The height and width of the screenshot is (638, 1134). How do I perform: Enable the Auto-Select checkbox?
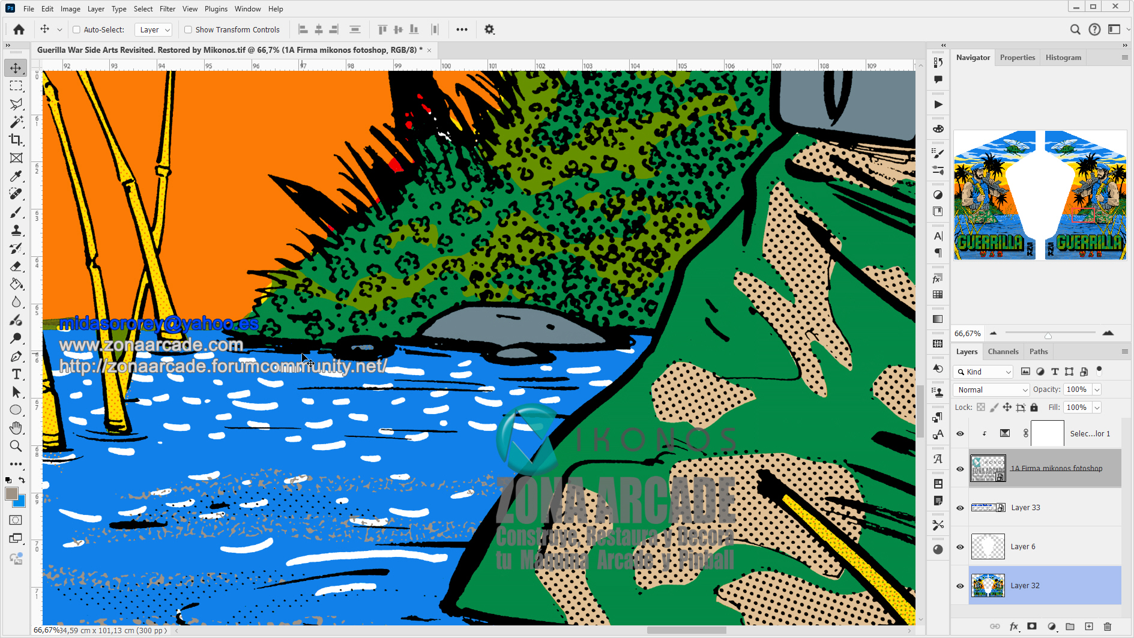point(76,29)
